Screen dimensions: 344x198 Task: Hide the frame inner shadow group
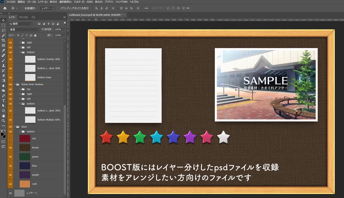10,84
